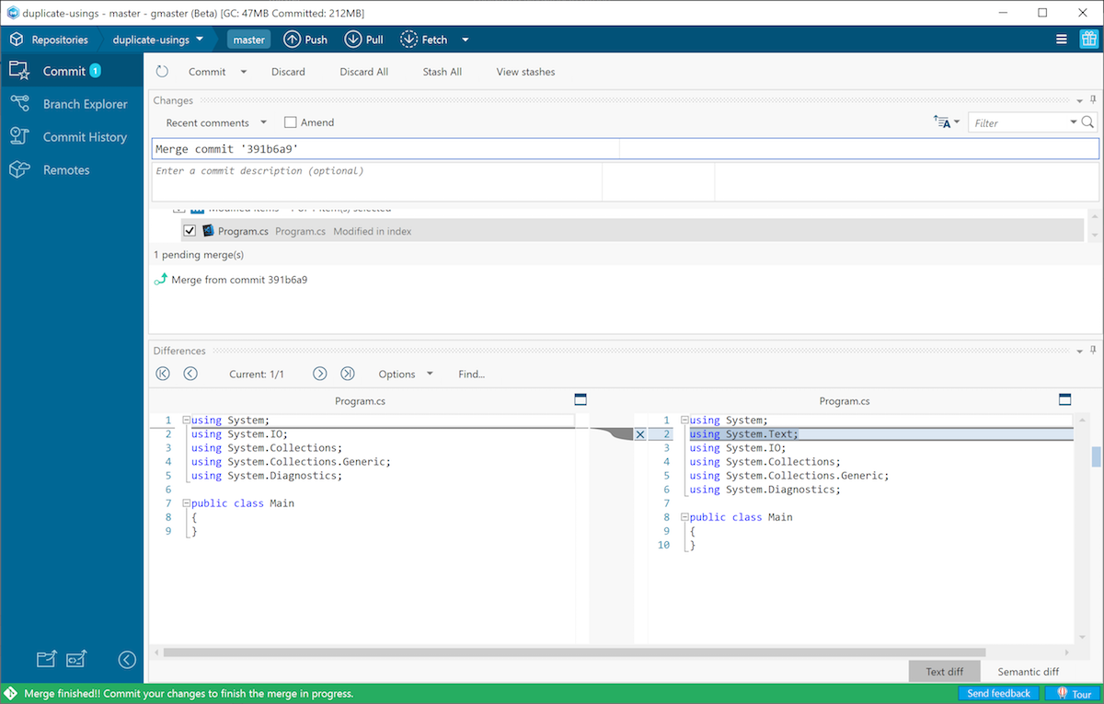Screen dimensions: 1104x704
Task: Click the Program.cs C# file icon
Action: [x=208, y=231]
